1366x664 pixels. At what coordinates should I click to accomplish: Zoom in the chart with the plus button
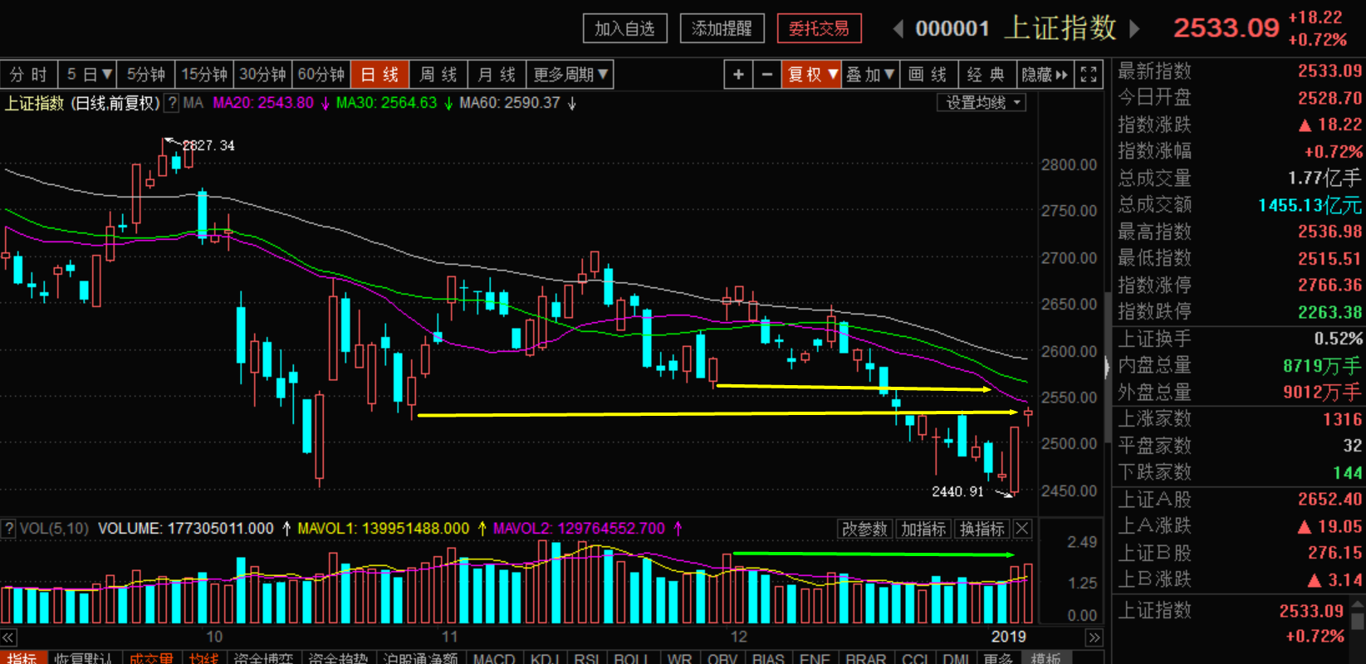pyautogui.click(x=738, y=75)
